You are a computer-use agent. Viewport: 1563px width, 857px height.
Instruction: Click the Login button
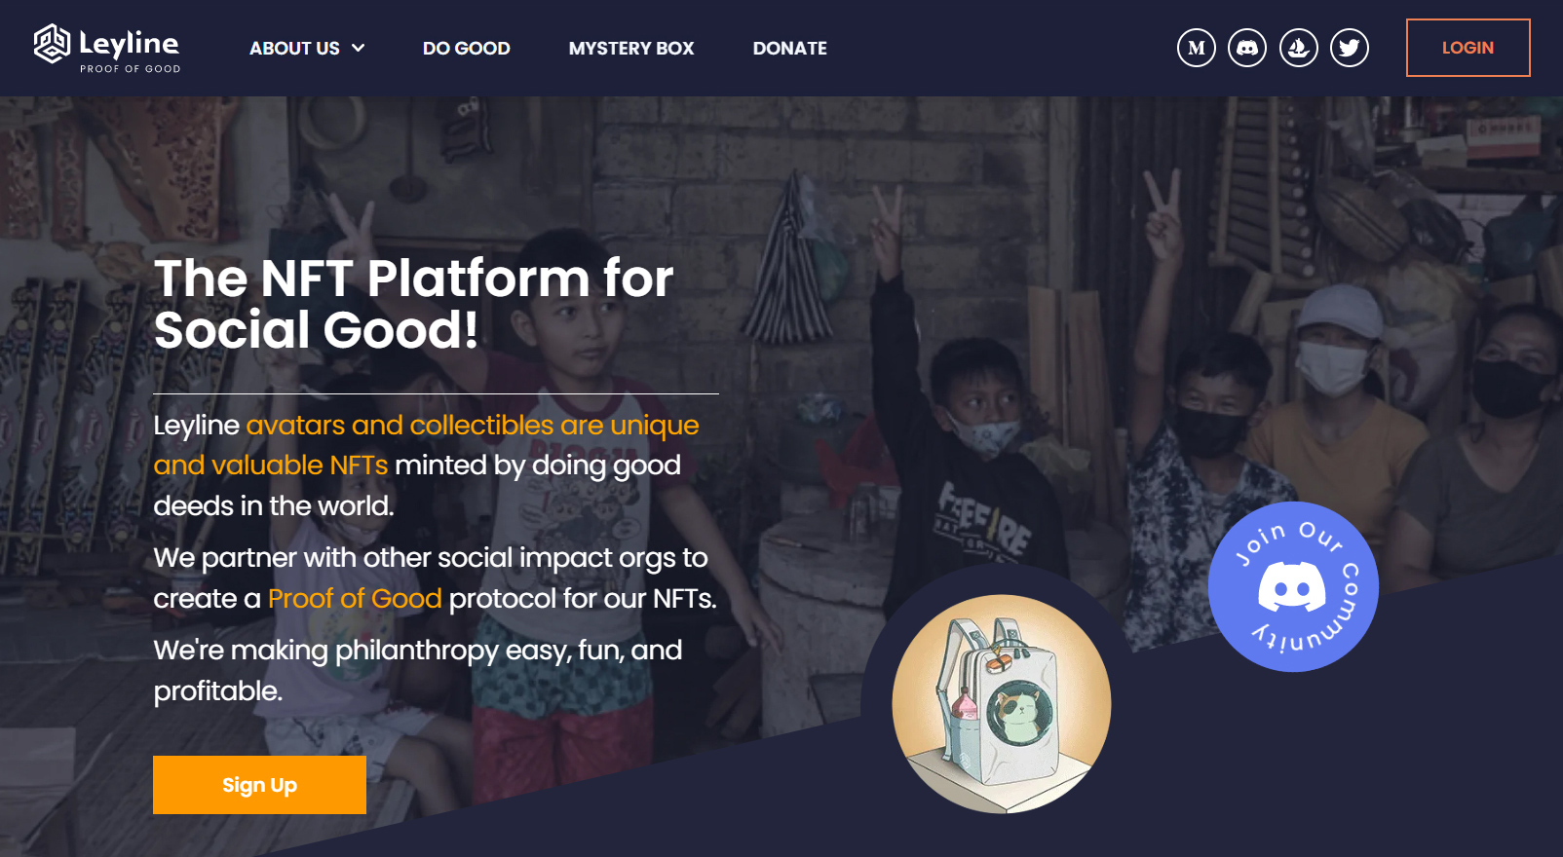point(1468,48)
